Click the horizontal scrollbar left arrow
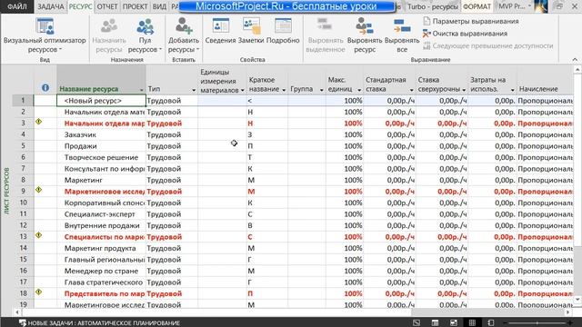582x327 pixels. 16,312
